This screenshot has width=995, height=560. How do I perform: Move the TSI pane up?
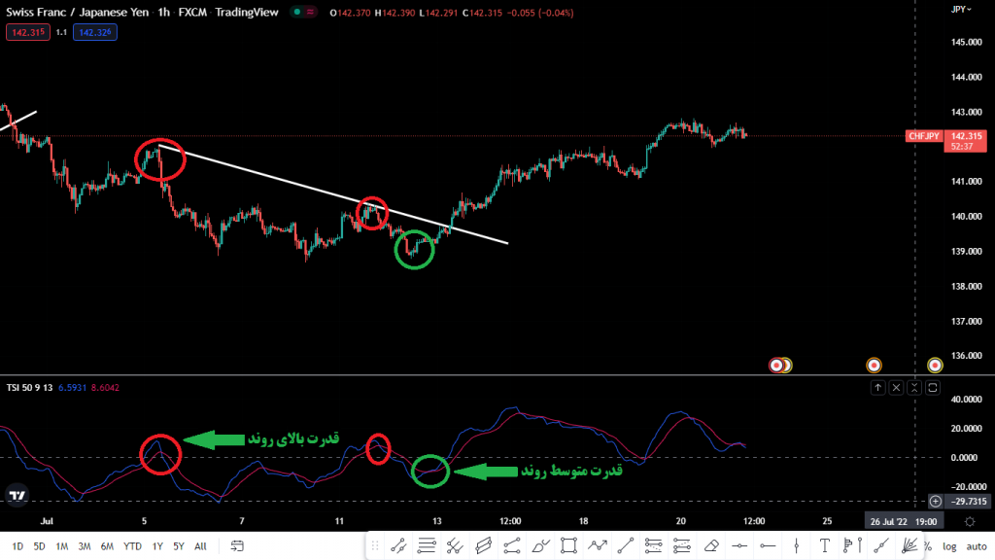coord(877,387)
